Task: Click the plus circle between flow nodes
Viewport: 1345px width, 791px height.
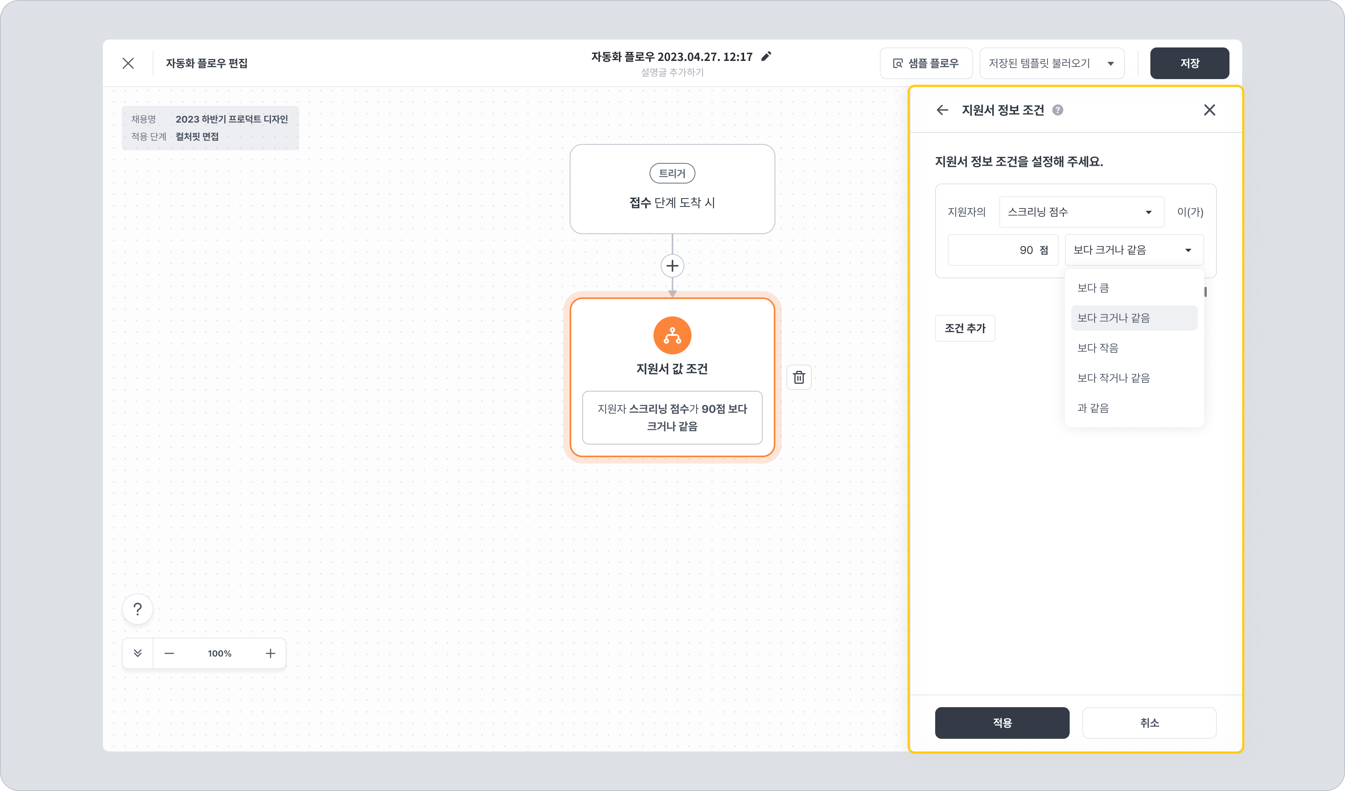Action: pyautogui.click(x=672, y=266)
